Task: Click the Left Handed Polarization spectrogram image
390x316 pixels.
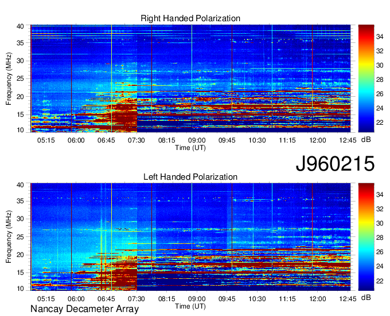Action: pyautogui.click(x=190, y=237)
